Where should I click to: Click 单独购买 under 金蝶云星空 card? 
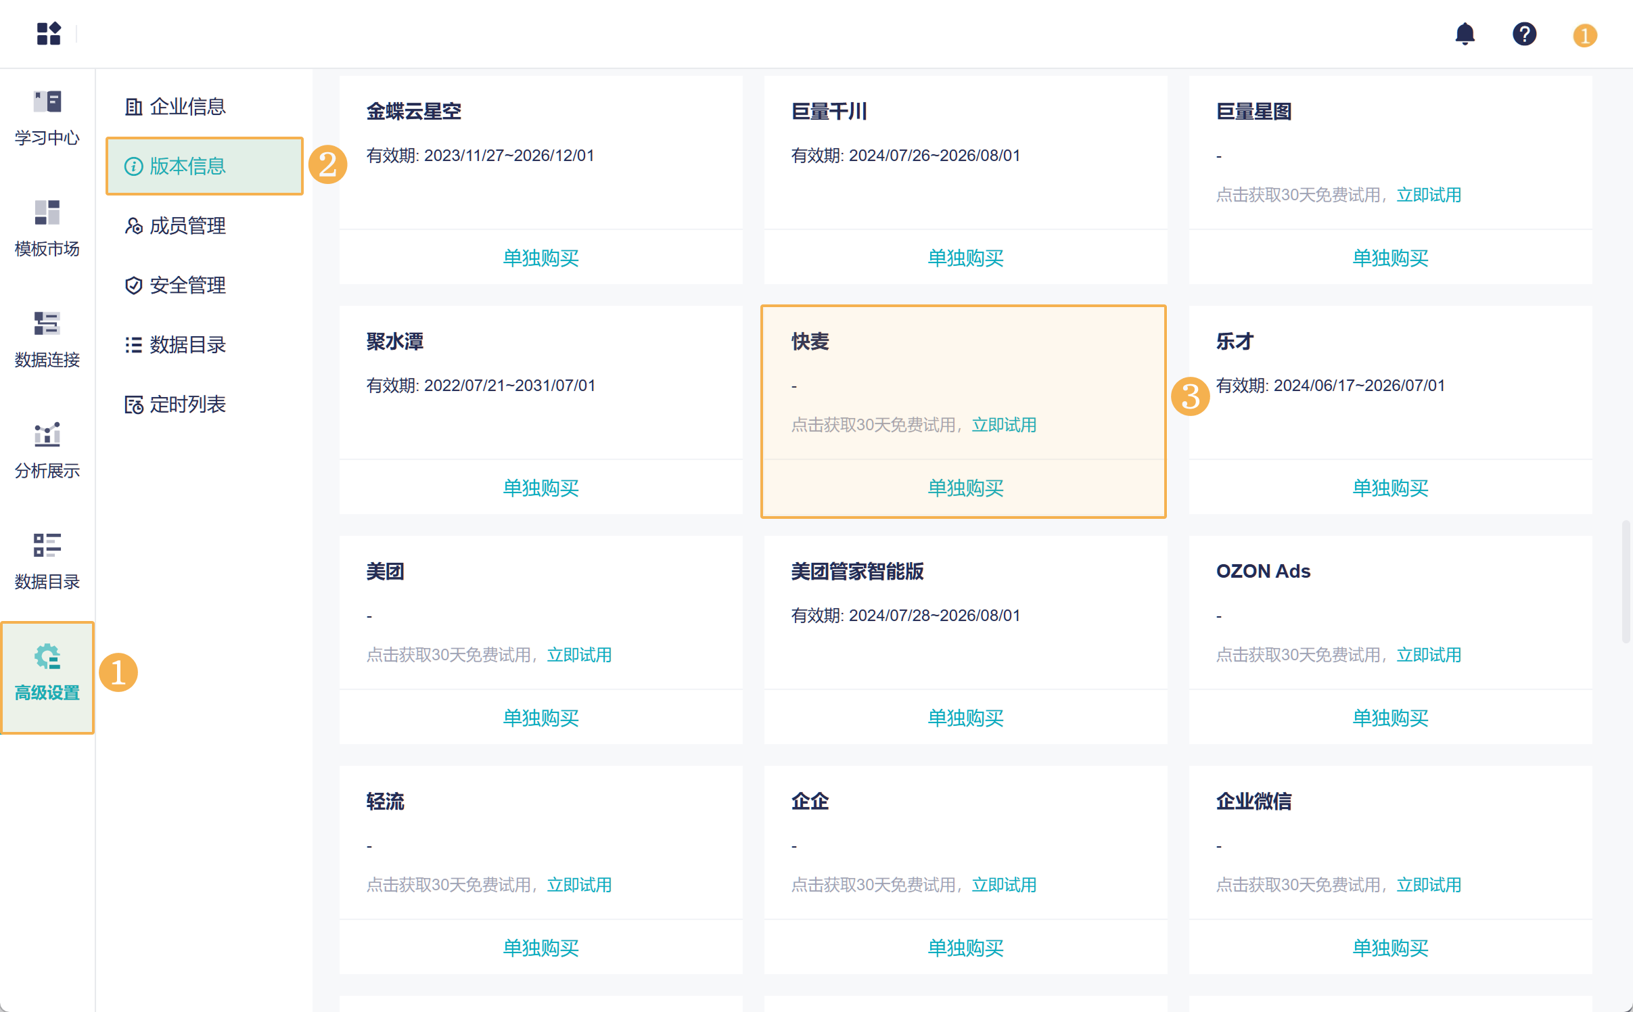point(540,258)
